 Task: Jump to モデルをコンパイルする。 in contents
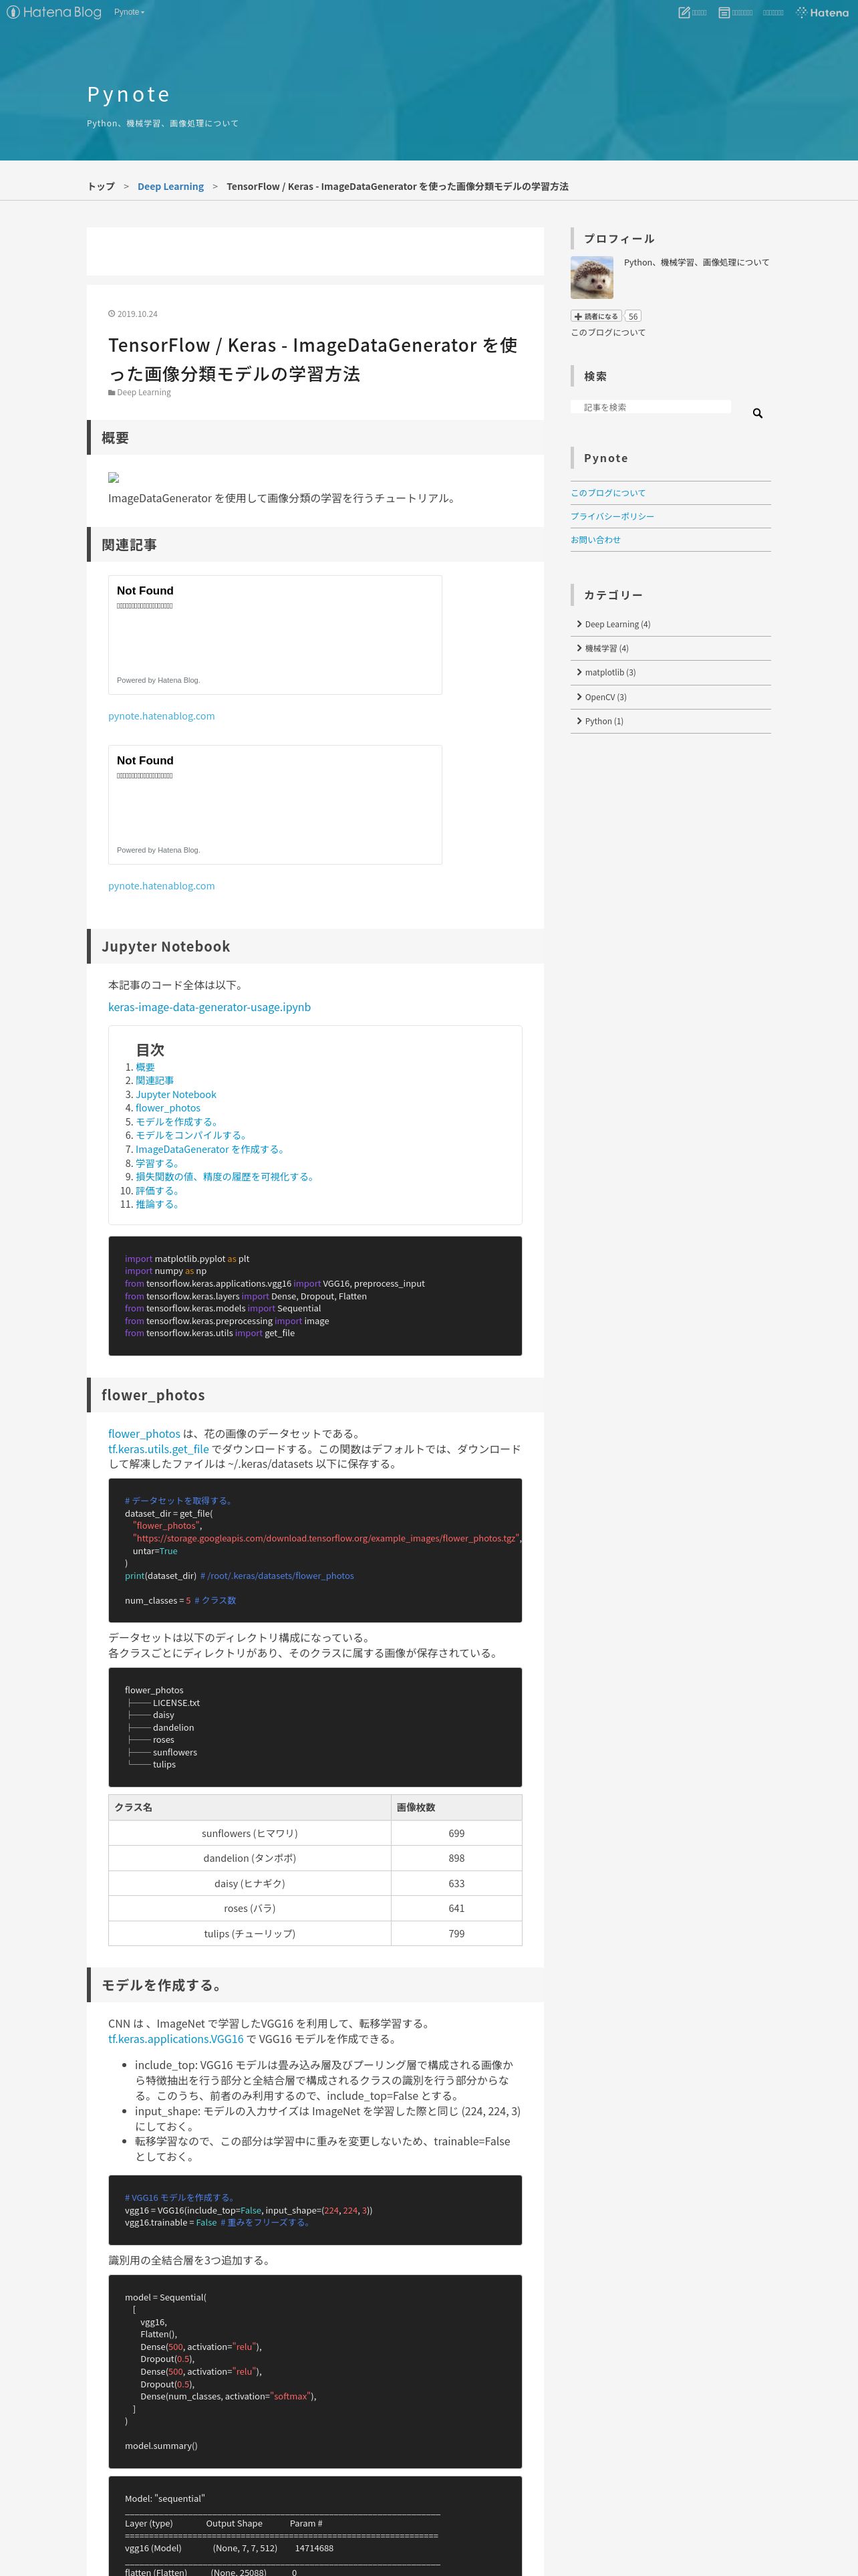pos(192,1136)
